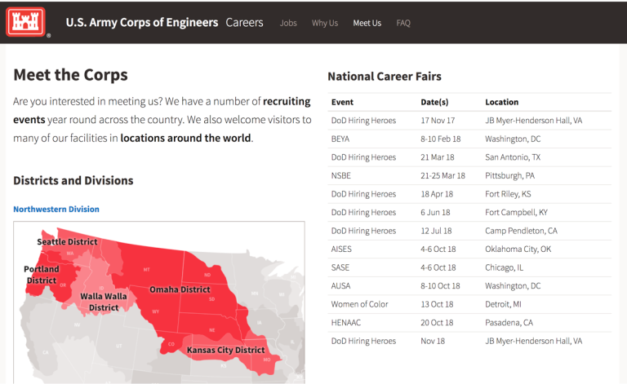Click the National Career Fairs heading
This screenshot has height=384, width=627.
click(x=385, y=77)
